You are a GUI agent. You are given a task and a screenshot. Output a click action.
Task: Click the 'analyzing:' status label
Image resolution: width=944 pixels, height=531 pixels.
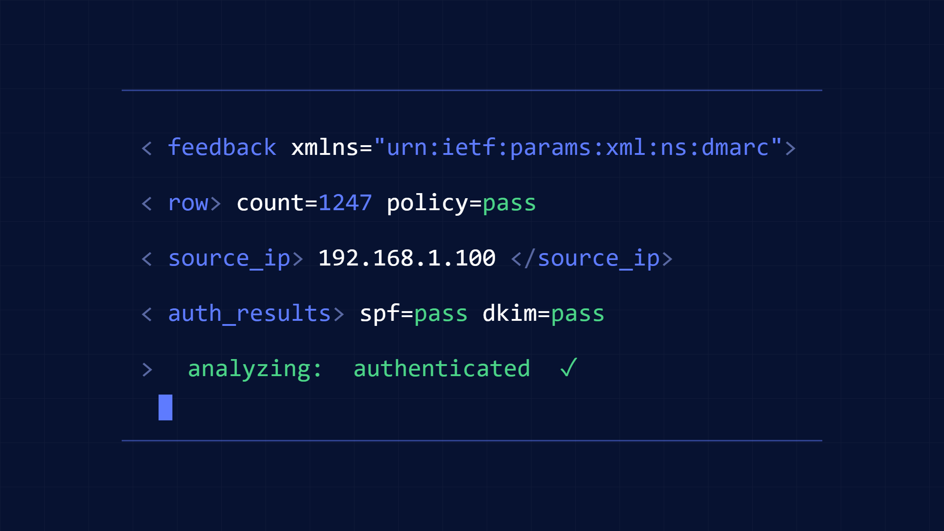pyautogui.click(x=255, y=370)
